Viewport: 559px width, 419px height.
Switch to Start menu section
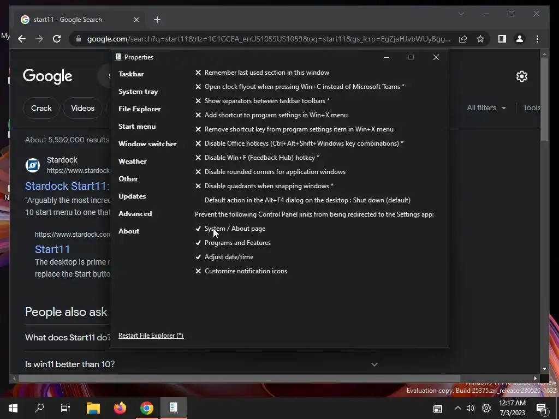coord(137,127)
